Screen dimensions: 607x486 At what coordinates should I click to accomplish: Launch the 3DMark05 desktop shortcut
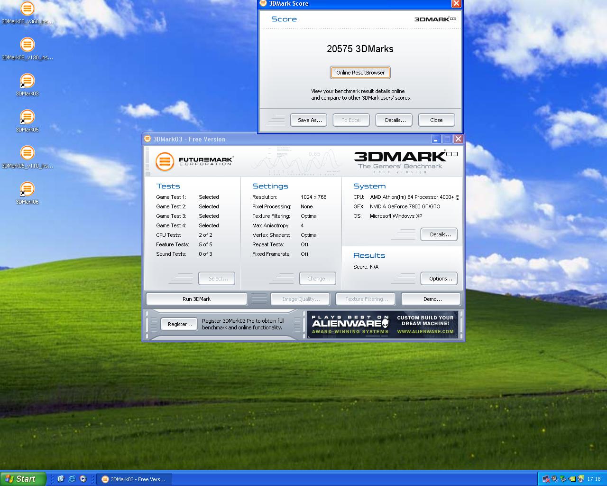[x=28, y=121]
